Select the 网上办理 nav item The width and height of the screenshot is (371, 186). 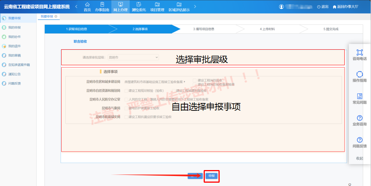click(x=121, y=7)
